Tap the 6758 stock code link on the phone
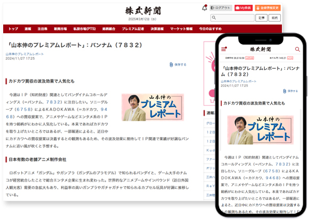The width and height of the screenshot is (315, 224). click(x=271, y=171)
